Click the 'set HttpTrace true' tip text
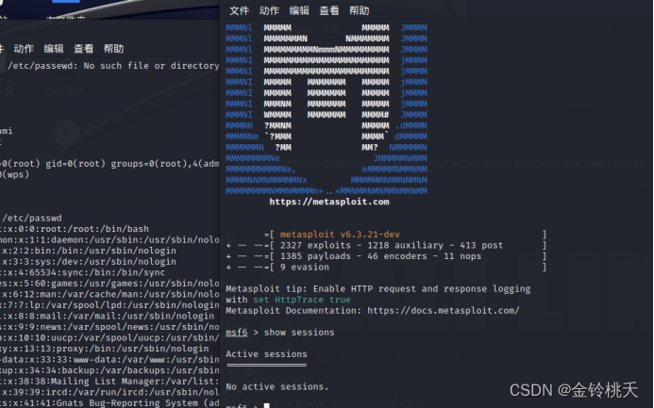This screenshot has height=408, width=654. coord(302,300)
